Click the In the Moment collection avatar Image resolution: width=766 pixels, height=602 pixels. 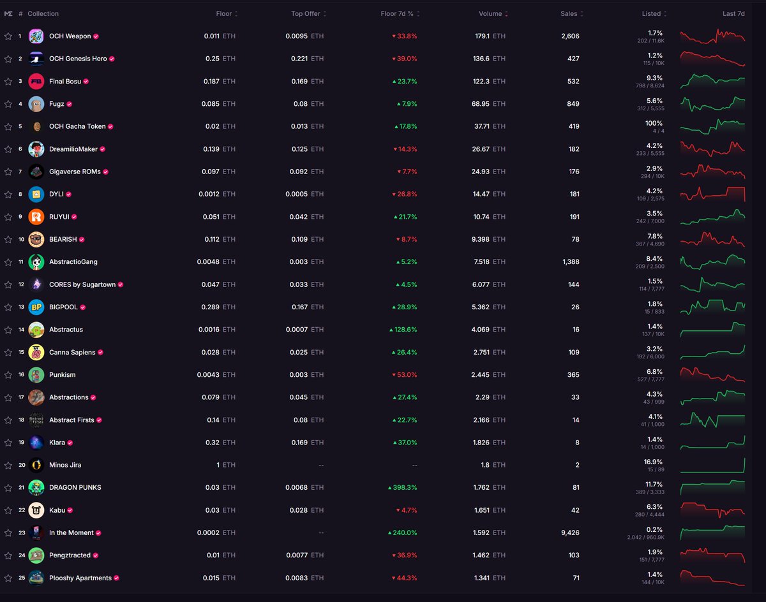36,532
